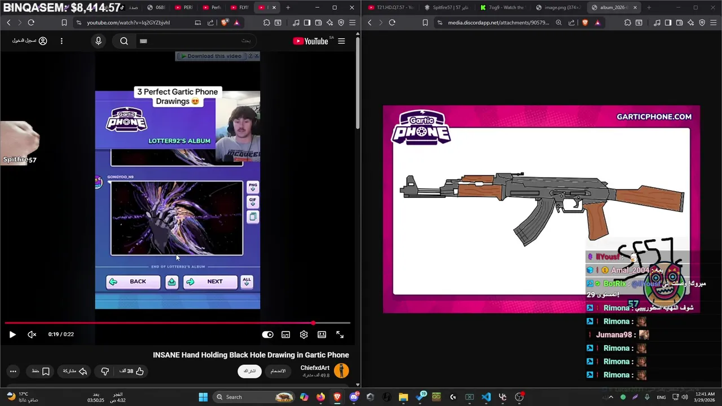Toggle YouTube autoplay switch
Viewport: 722px width, 406px height.
click(267, 334)
